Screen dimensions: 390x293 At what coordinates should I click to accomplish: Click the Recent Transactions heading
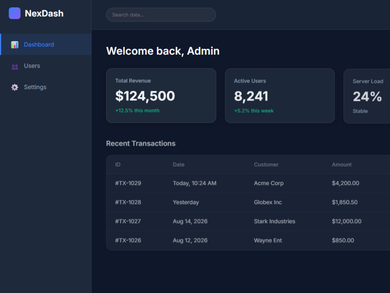[x=141, y=143]
